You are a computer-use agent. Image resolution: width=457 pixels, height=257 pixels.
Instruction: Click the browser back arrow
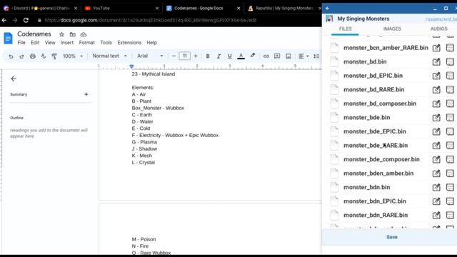[4, 20]
